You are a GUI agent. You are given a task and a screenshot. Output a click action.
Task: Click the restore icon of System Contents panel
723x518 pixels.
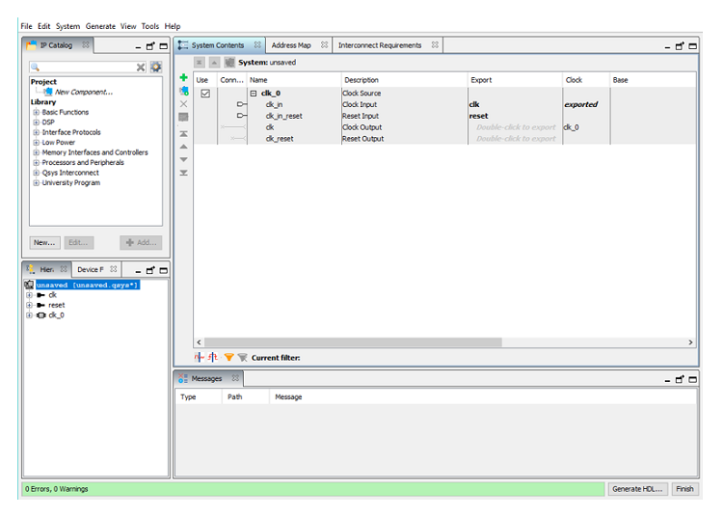[x=680, y=46]
